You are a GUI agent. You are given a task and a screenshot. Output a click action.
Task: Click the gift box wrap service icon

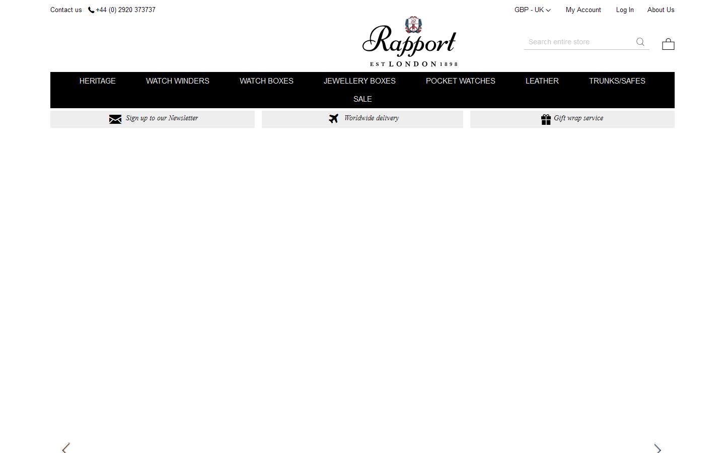point(546,119)
